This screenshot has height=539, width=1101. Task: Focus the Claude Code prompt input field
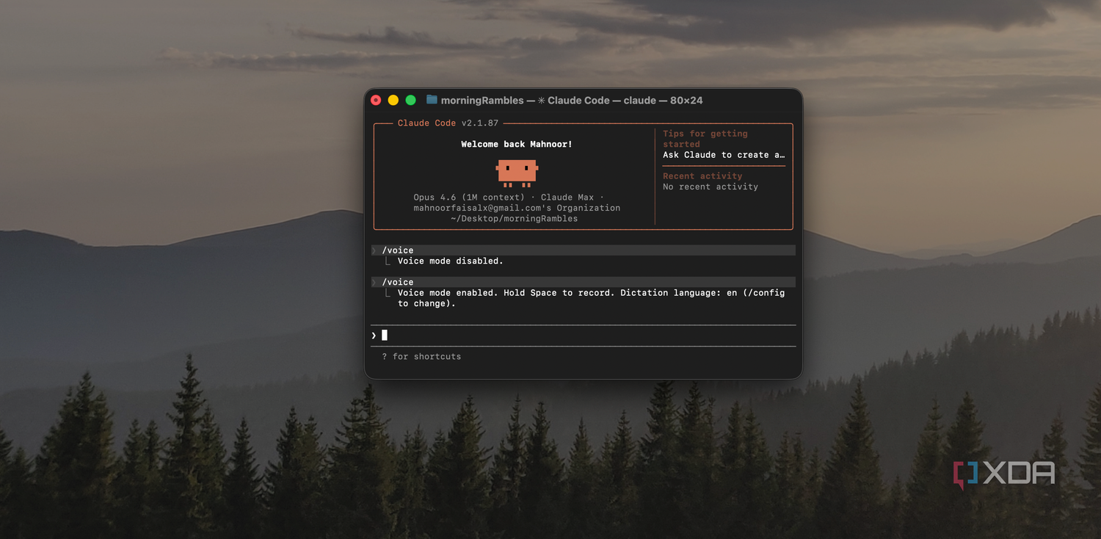[x=584, y=336]
